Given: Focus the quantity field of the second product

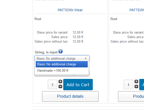Looking at the screenshot, I should click(x=128, y=84).
